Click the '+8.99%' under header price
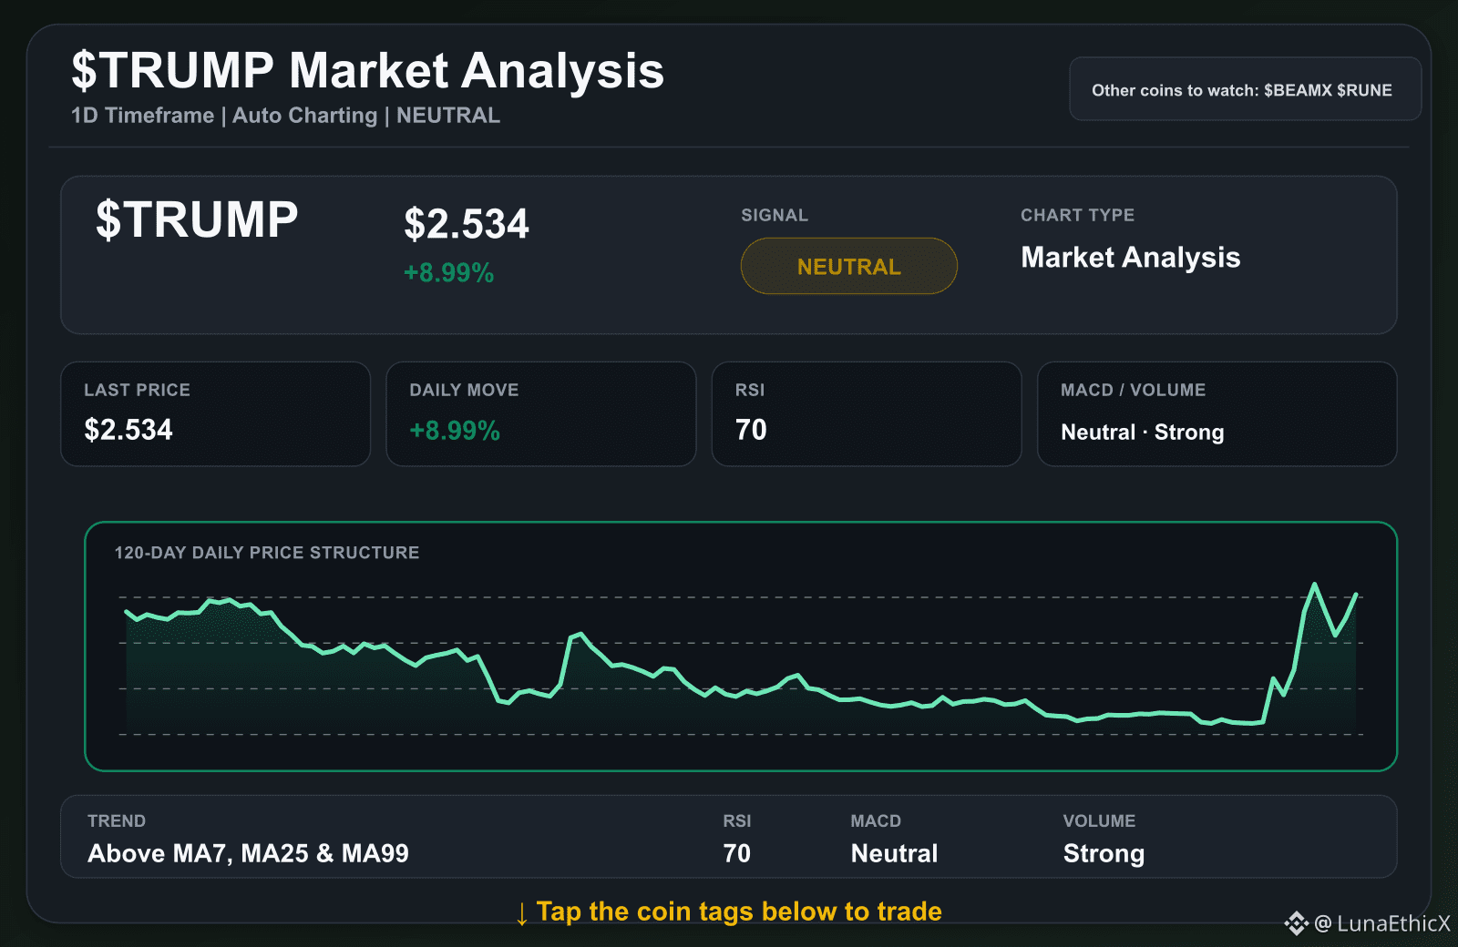The width and height of the screenshot is (1458, 947). click(448, 273)
